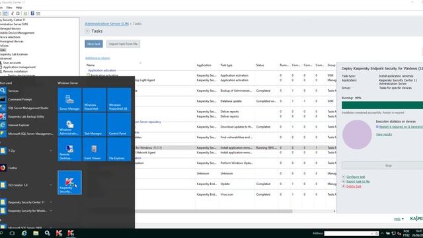Open Restart is required on devices link
This screenshot has width=423, height=238.
(401, 127)
